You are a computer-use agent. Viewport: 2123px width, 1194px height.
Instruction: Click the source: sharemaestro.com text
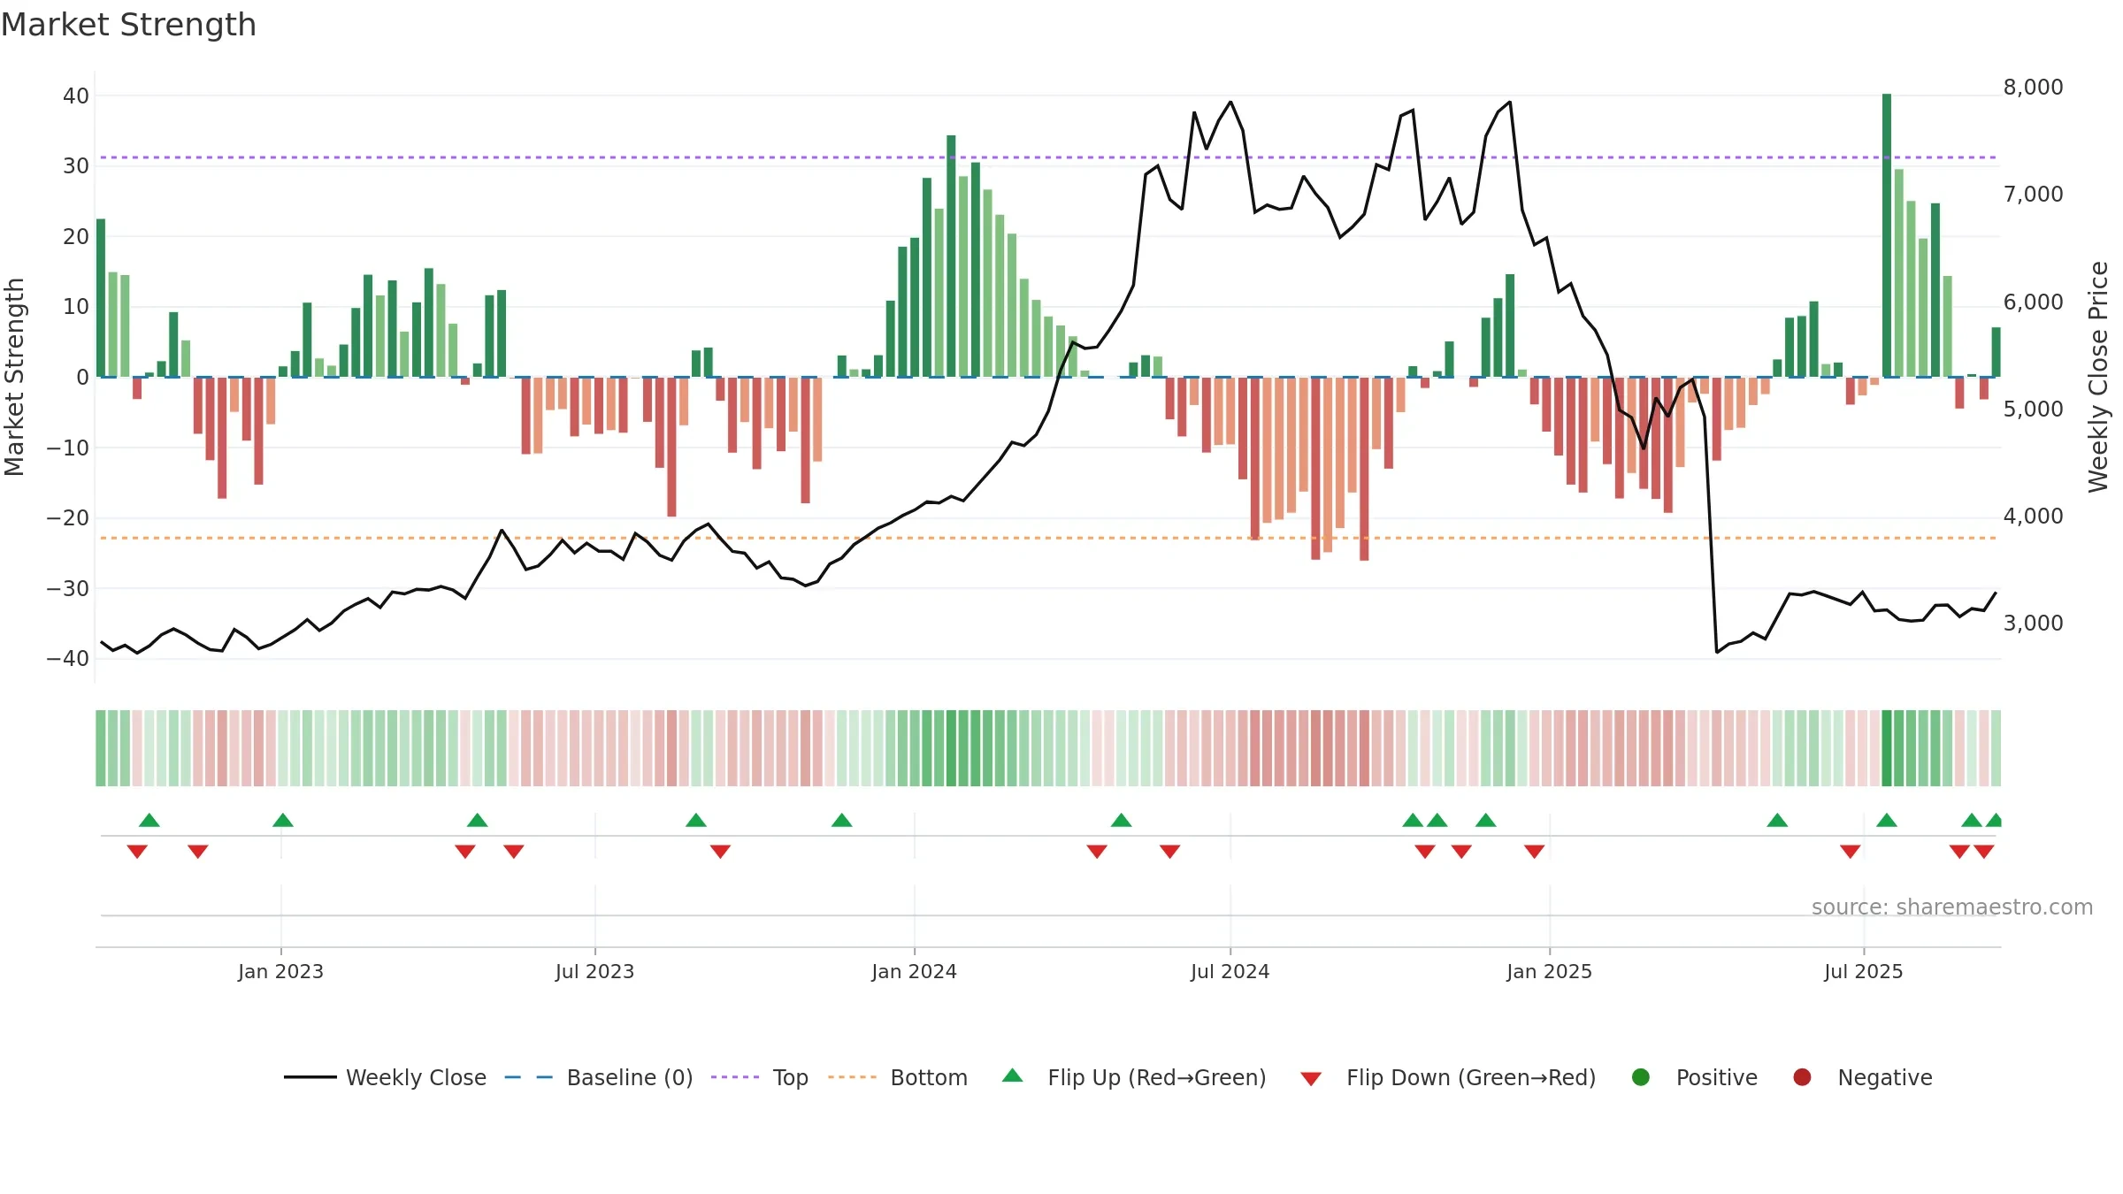tap(1952, 907)
